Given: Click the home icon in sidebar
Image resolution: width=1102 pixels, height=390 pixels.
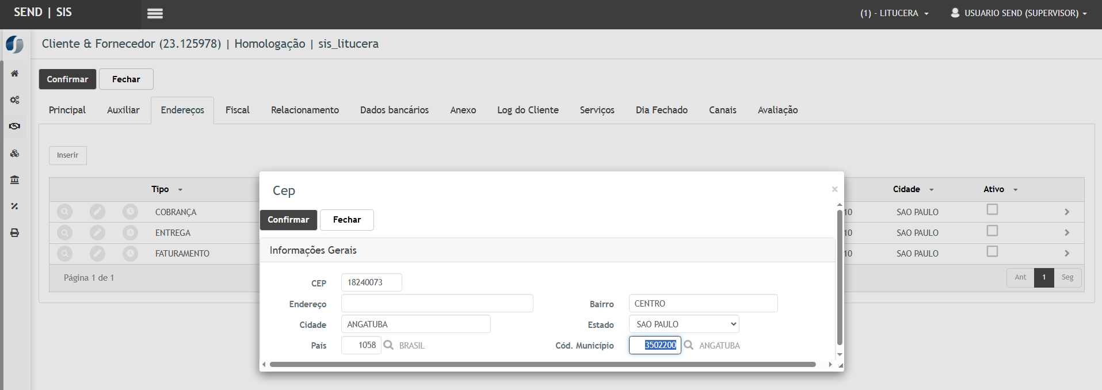Looking at the screenshot, I should [x=15, y=74].
